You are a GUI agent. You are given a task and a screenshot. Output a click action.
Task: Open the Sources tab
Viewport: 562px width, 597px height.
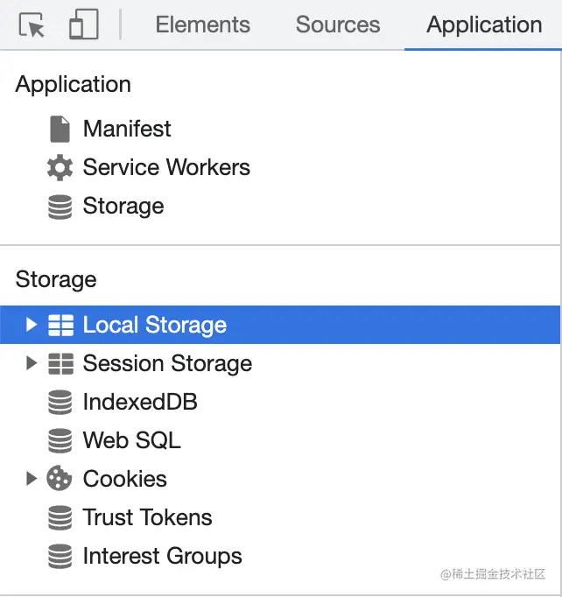[x=338, y=25]
